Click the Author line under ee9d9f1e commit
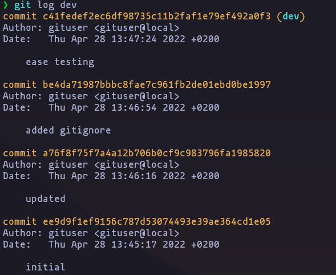Viewport: 336px width, 275px height. (91, 233)
